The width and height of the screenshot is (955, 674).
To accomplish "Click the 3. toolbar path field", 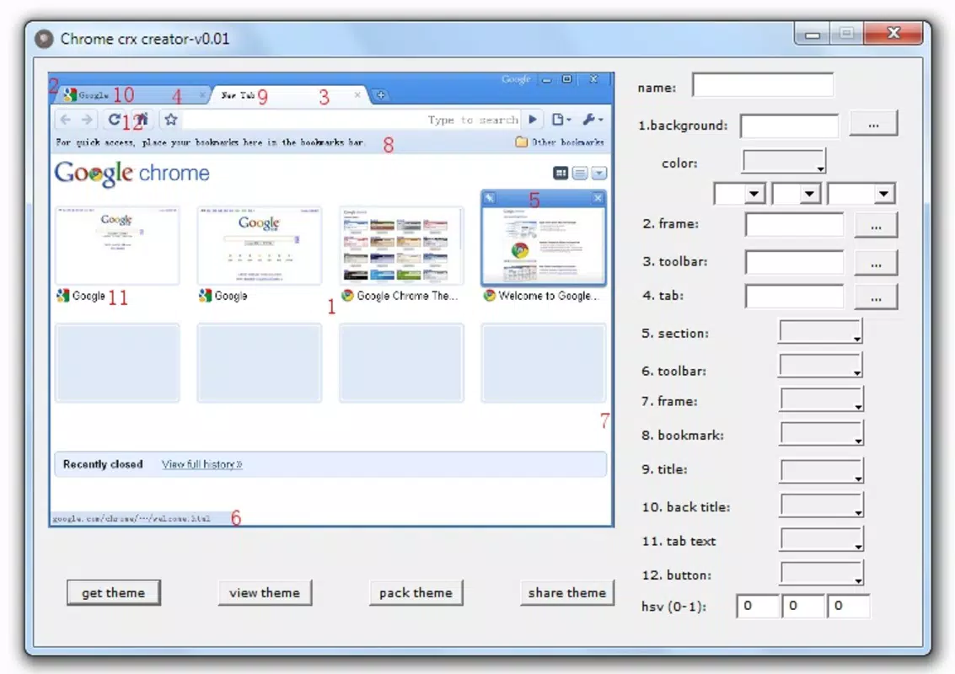I will 794,262.
